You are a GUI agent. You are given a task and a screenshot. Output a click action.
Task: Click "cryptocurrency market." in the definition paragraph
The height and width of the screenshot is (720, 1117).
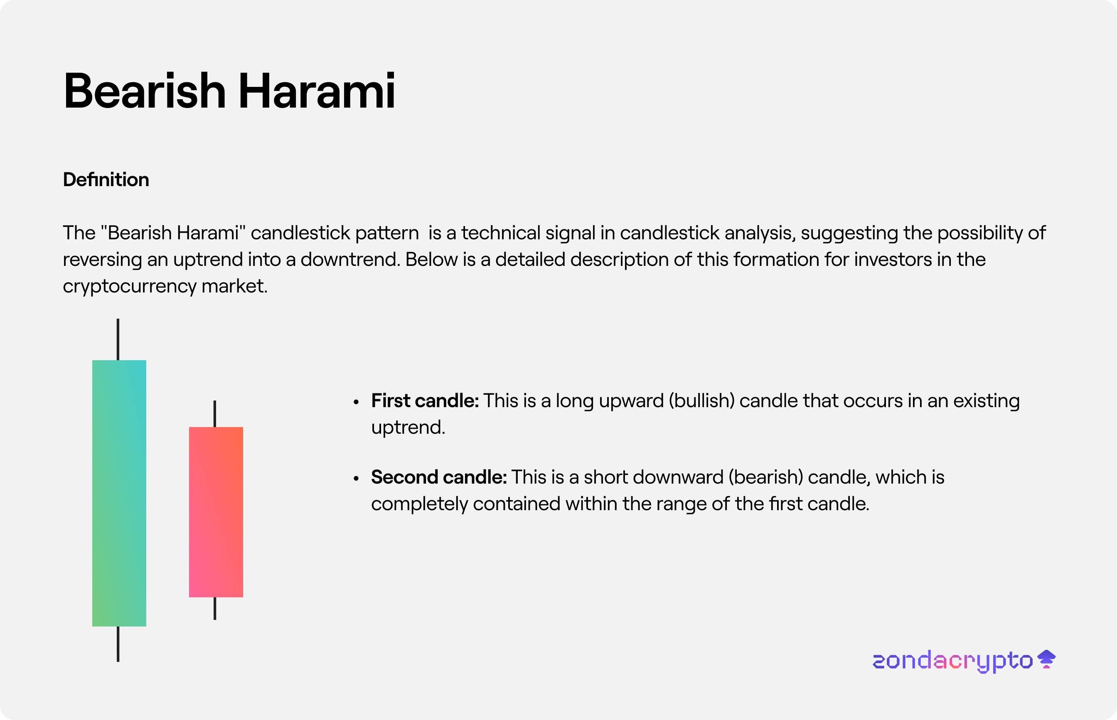(165, 286)
